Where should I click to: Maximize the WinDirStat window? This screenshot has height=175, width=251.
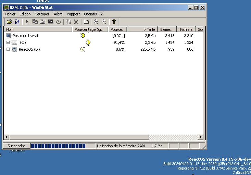pyautogui.click(x=196, y=8)
